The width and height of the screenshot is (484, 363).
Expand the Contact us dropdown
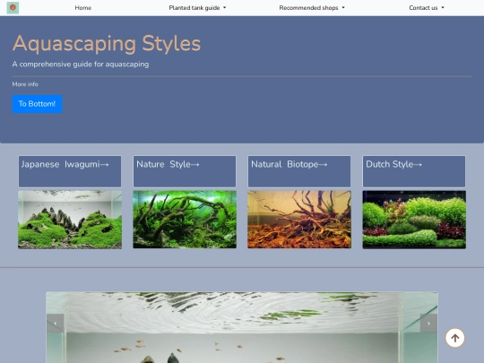coord(427,8)
